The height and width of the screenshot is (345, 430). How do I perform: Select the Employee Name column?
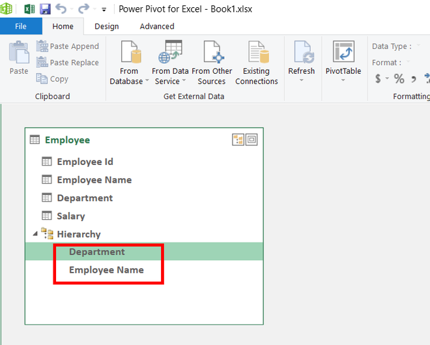[94, 180]
